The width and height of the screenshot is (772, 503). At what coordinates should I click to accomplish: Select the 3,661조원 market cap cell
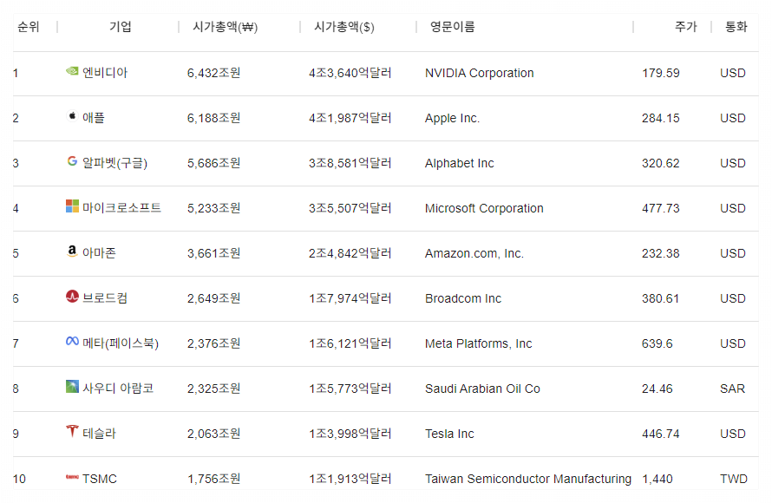pos(213,253)
